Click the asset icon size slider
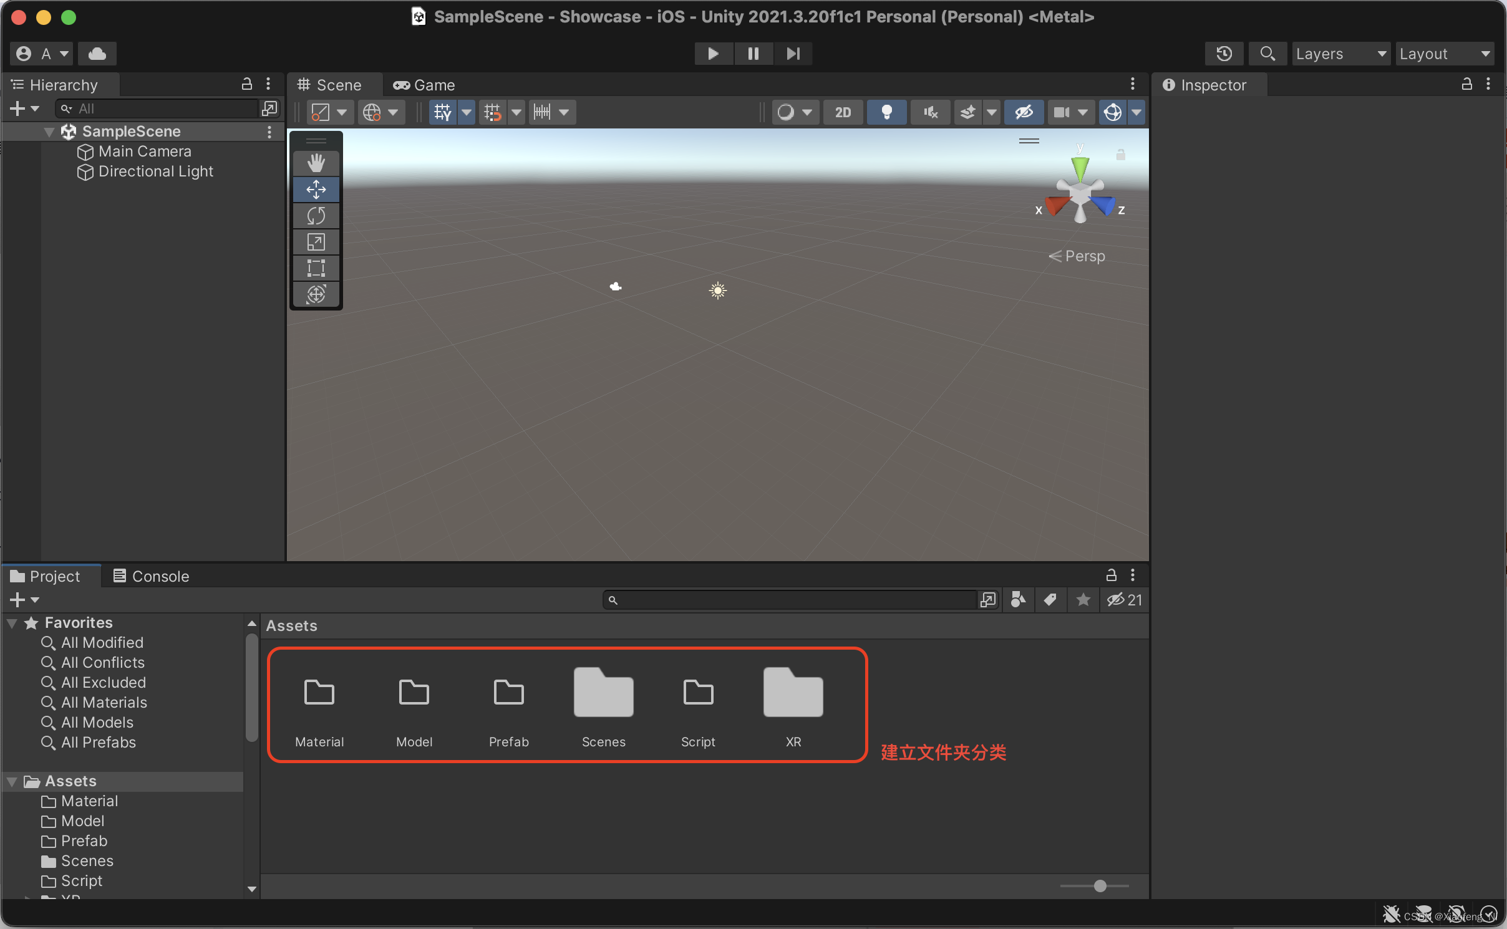 point(1100,885)
